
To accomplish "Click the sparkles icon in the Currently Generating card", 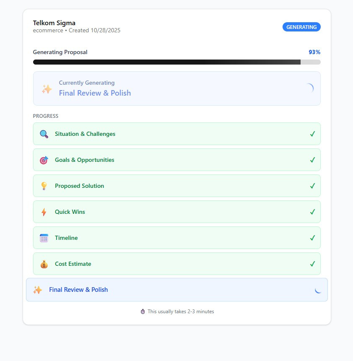I will [x=47, y=89].
